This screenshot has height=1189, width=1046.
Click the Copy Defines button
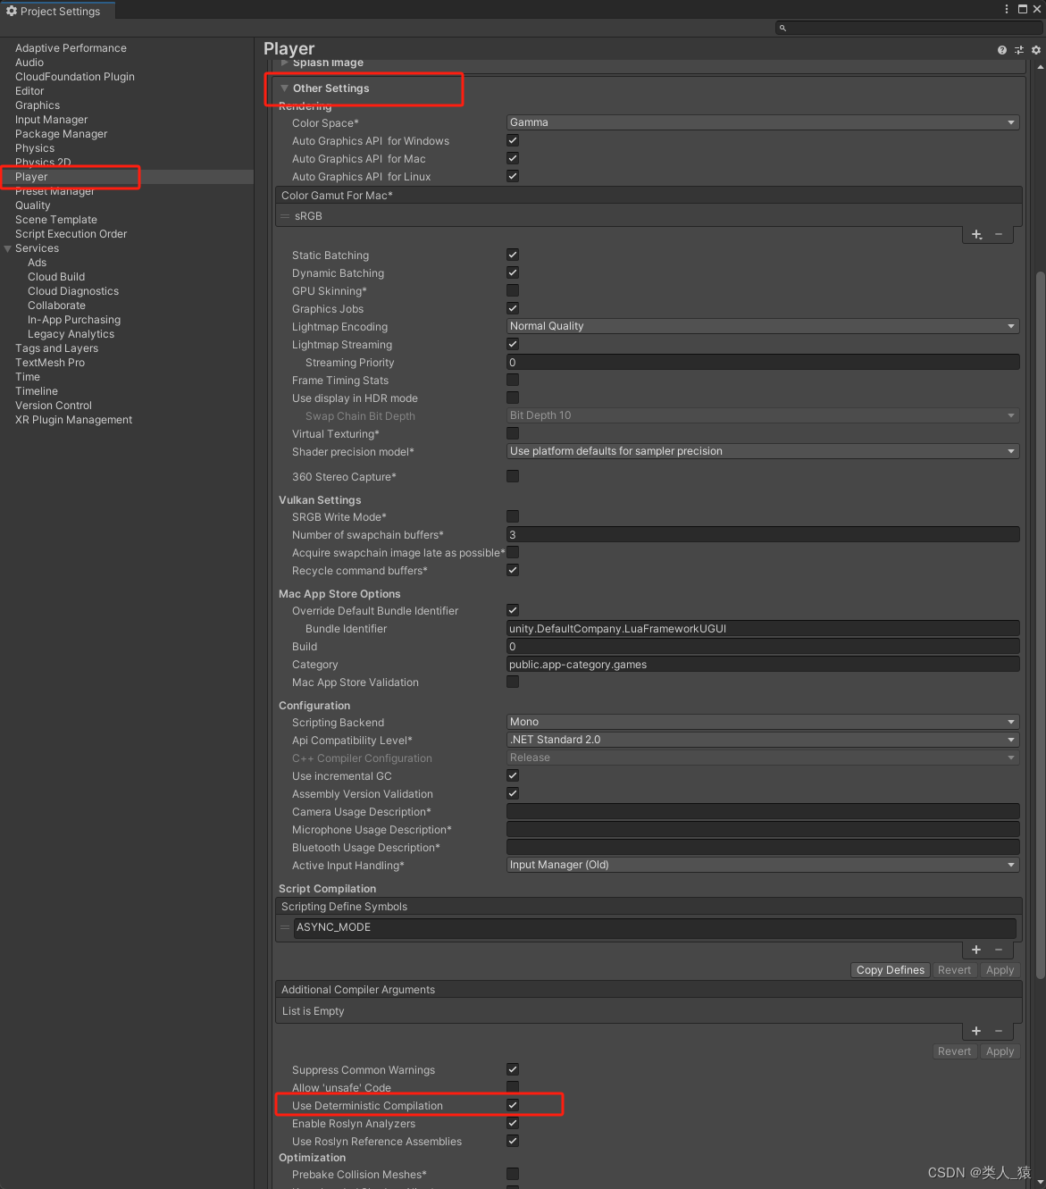[889, 969]
